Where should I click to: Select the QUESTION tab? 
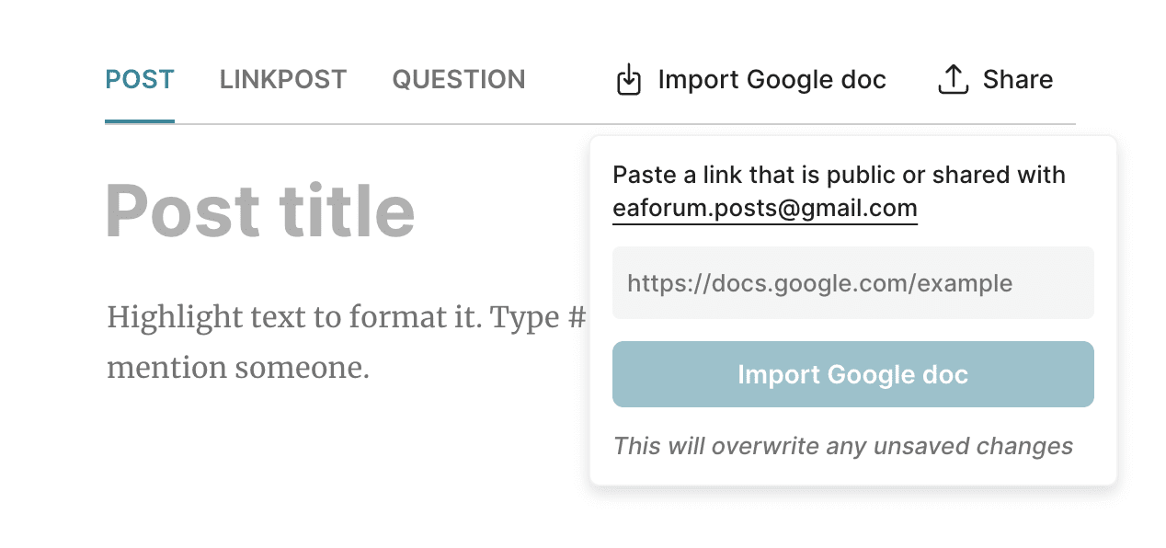click(459, 80)
